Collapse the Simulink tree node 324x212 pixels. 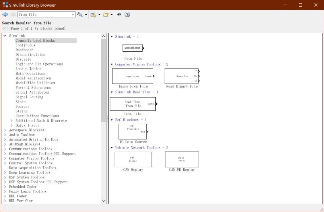pyautogui.click(x=5, y=35)
